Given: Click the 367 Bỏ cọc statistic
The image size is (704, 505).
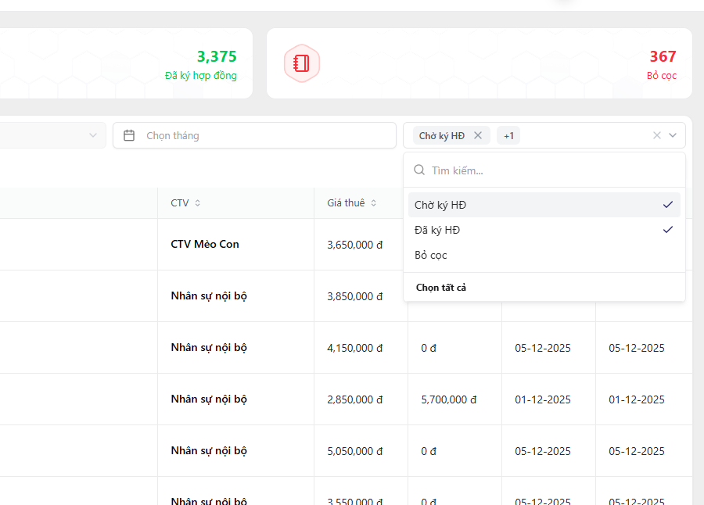Looking at the screenshot, I should (x=663, y=57).
